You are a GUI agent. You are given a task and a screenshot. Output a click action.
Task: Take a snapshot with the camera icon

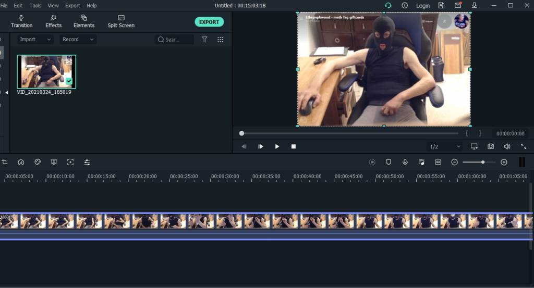pos(491,147)
